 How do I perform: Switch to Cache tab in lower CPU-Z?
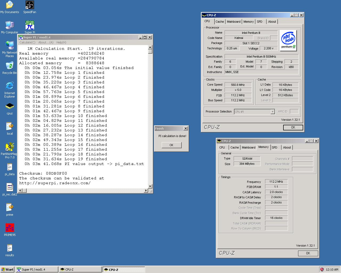click(235, 147)
